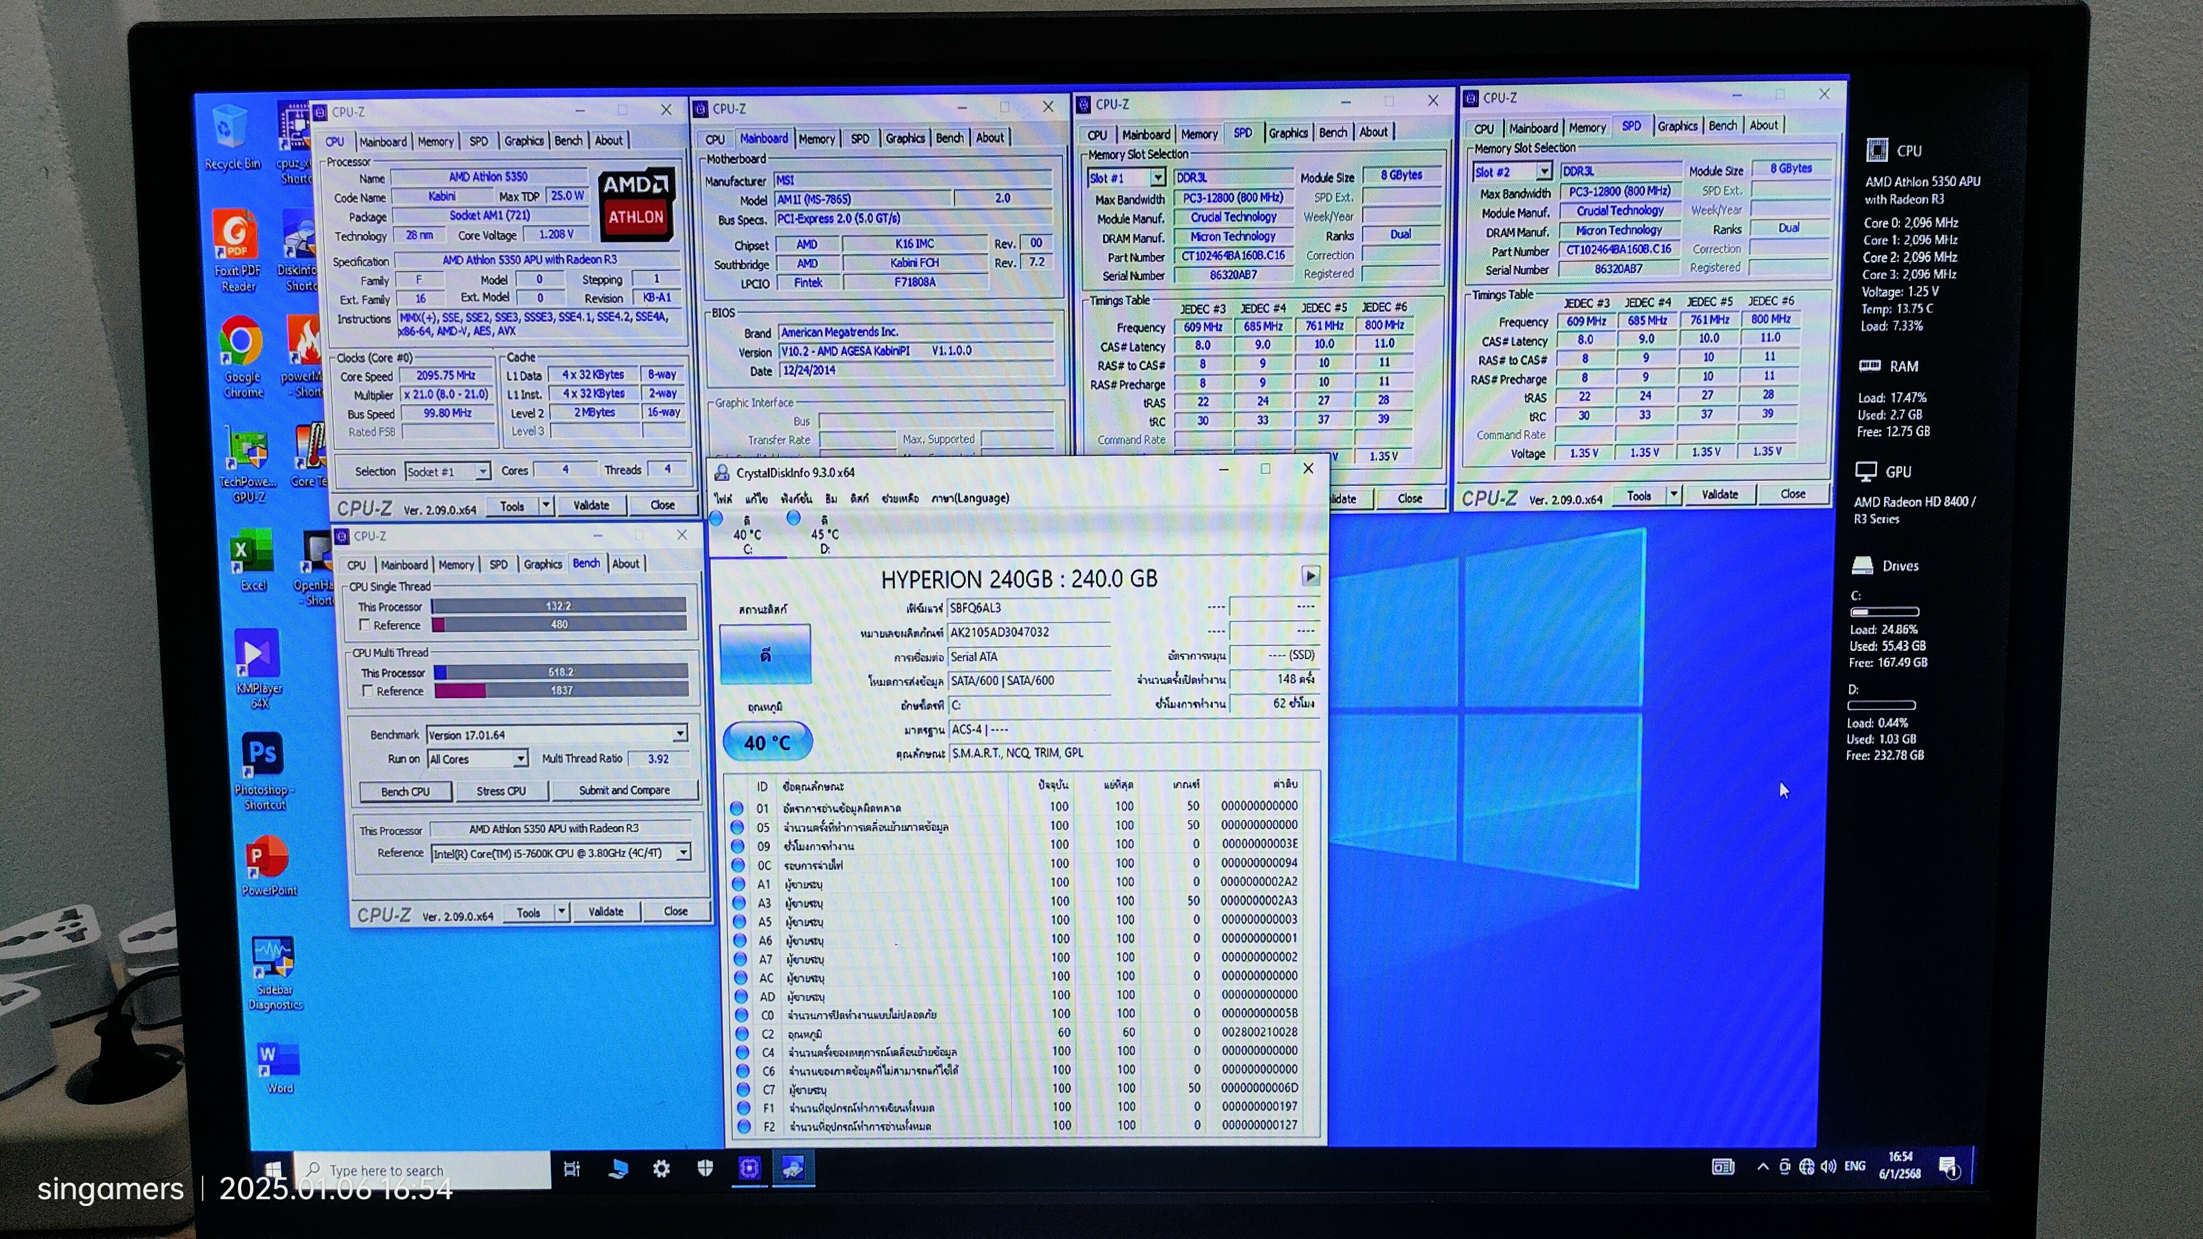
Task: Click the firmware field SBFQ6AL3
Action: 1030,608
